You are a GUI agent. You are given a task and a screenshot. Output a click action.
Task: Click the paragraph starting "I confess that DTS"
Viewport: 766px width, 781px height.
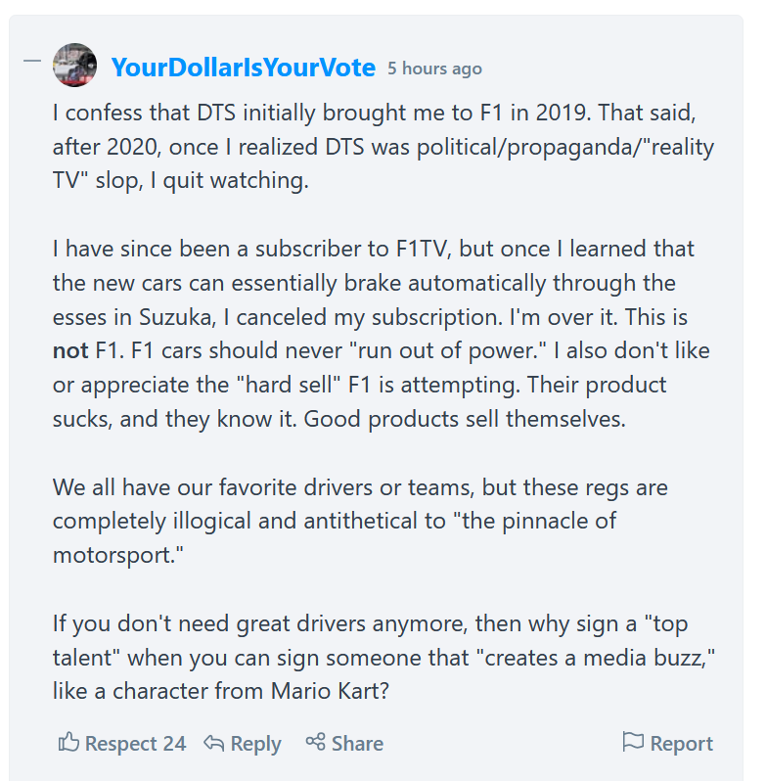click(382, 147)
